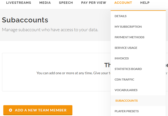This screenshot has width=168, height=116.
Task: Click the Subaccounts page heading
Action: (25, 20)
